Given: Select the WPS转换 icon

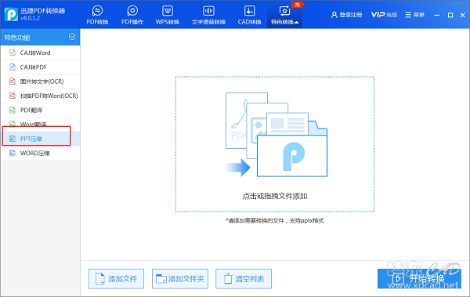Looking at the screenshot, I should coord(168,11).
